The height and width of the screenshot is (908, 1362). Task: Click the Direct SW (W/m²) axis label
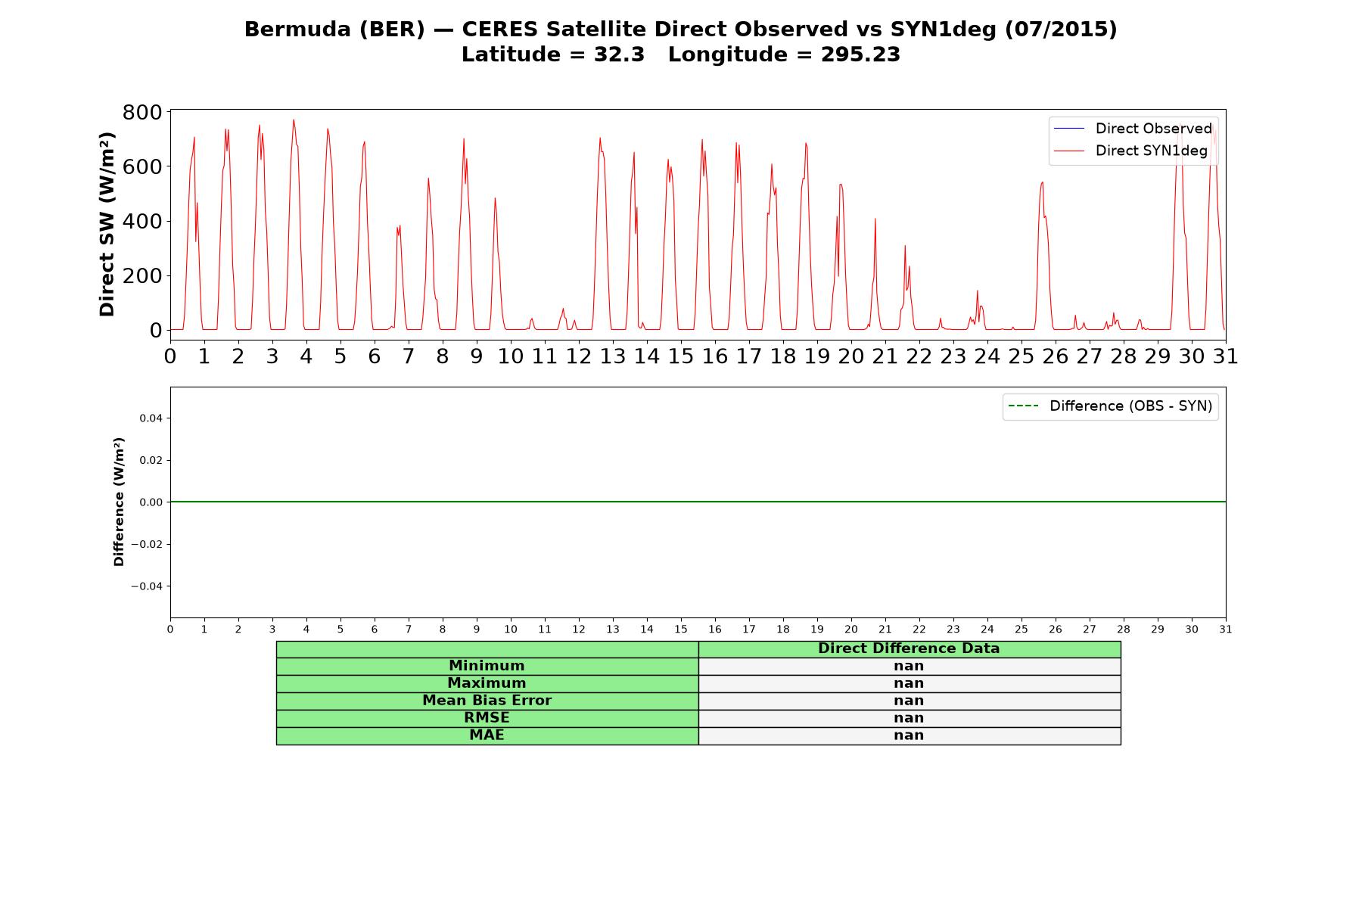tap(107, 224)
